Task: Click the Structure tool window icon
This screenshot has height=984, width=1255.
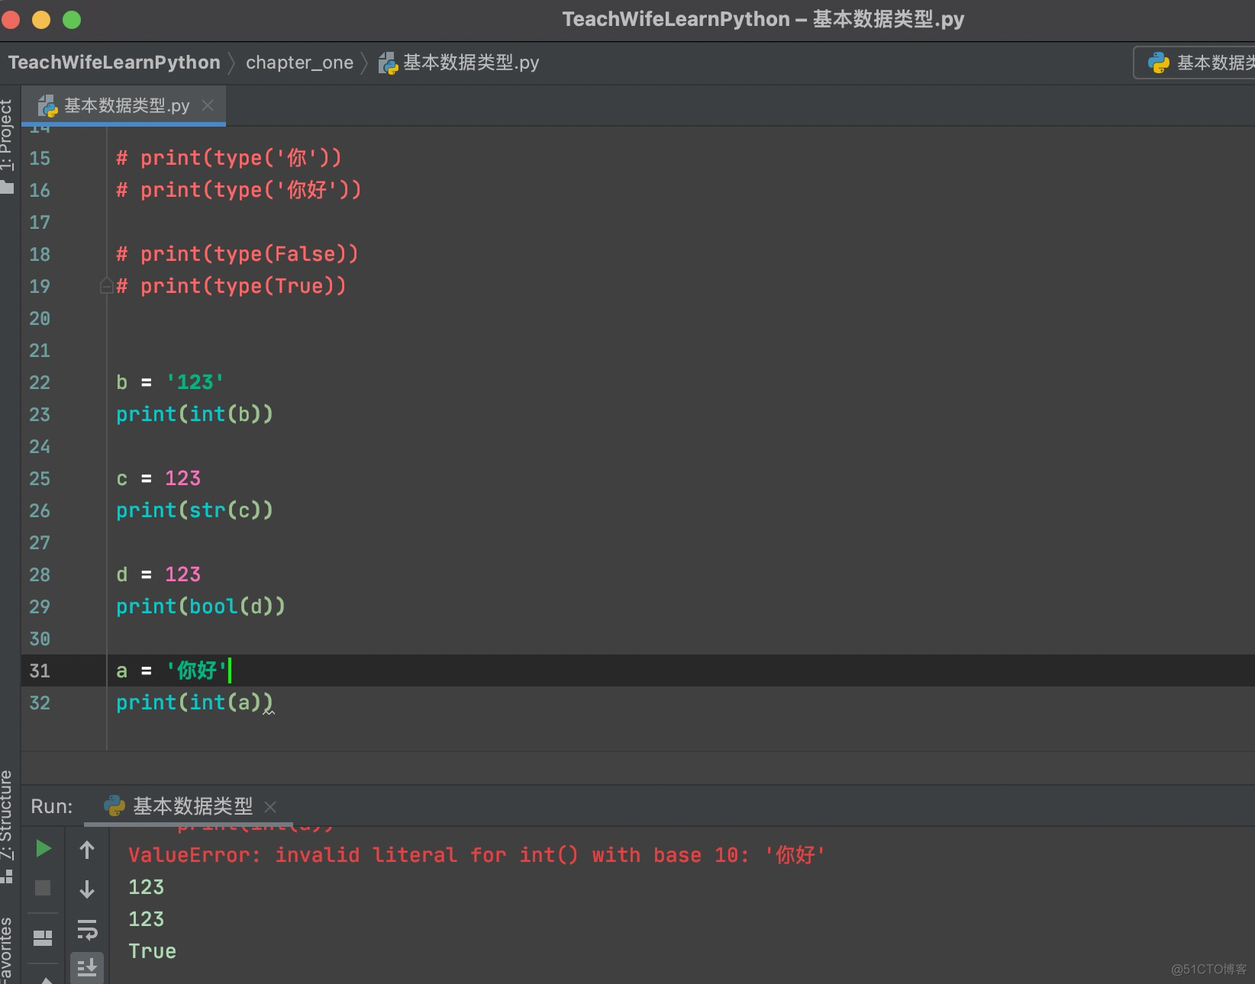Action: pos(7,877)
